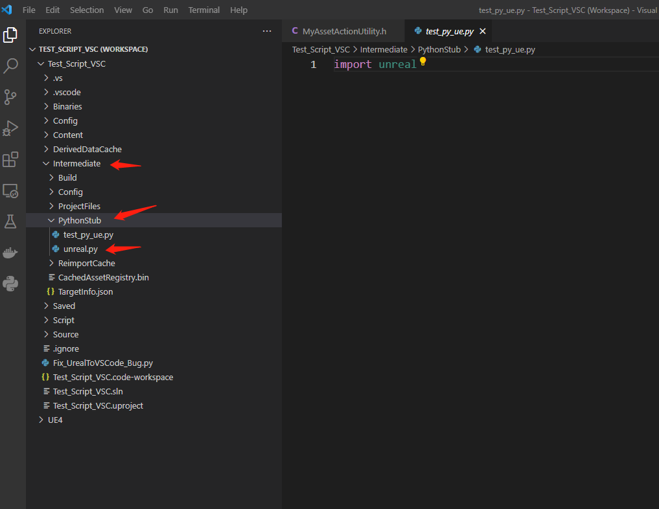Click the C icon on MyAssetActionUtility.h tab

pyautogui.click(x=295, y=31)
